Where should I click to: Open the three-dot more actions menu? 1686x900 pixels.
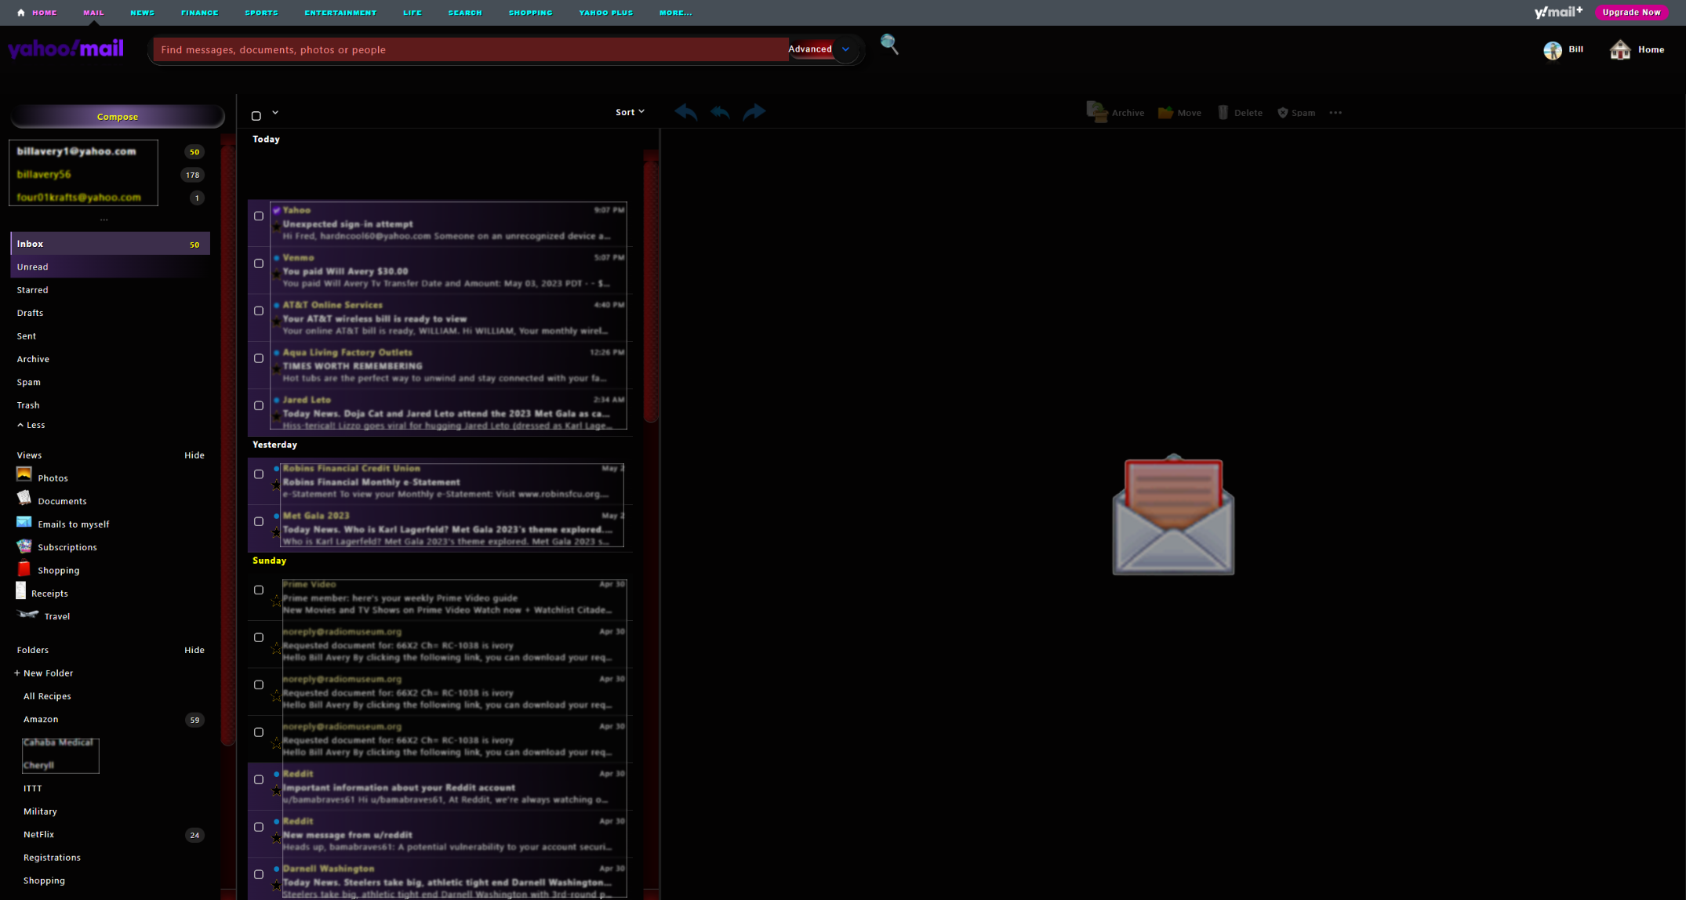pyautogui.click(x=1335, y=113)
